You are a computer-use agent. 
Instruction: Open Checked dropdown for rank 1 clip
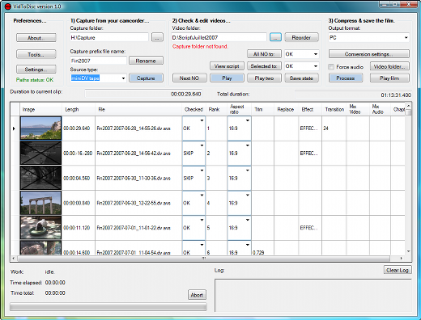click(x=202, y=120)
